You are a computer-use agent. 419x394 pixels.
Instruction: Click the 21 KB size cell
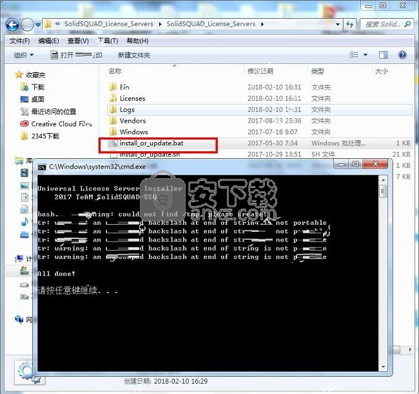[x=401, y=154]
